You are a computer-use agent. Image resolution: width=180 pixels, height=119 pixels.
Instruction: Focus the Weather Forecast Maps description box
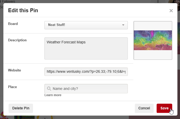click(86, 49)
